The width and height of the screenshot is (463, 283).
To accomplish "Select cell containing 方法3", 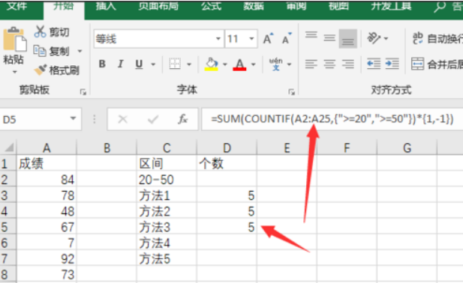I will coord(167,227).
